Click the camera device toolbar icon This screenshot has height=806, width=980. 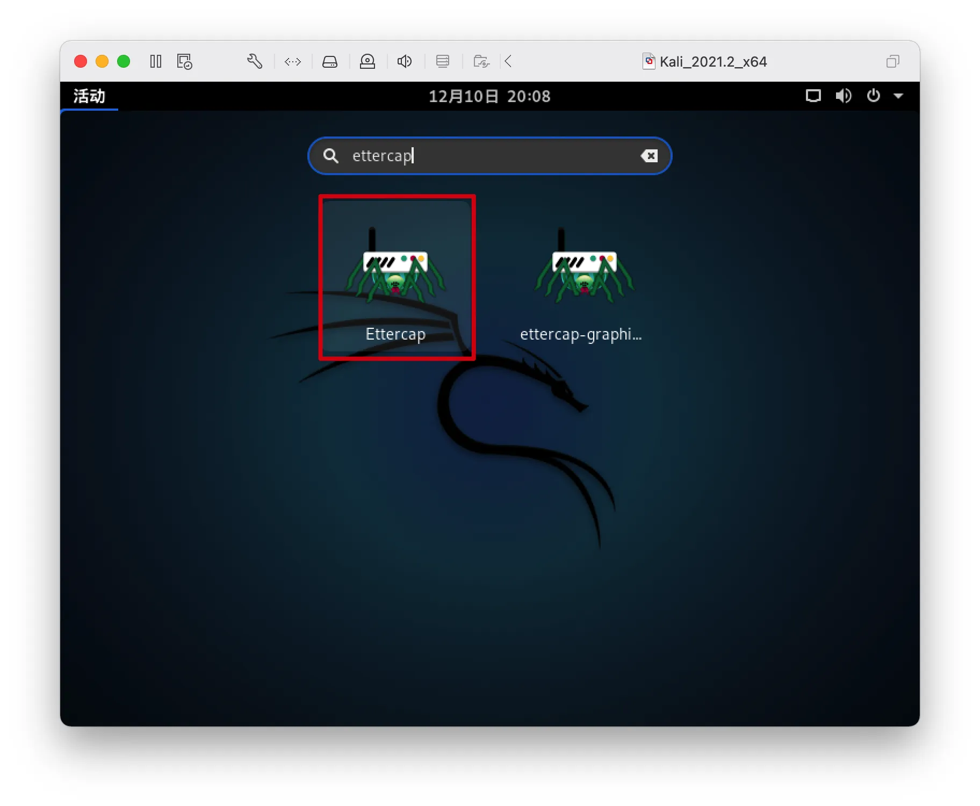(367, 61)
